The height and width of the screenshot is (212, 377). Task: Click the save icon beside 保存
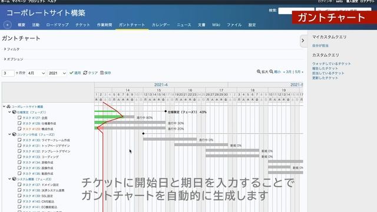pyautogui.click(x=102, y=72)
